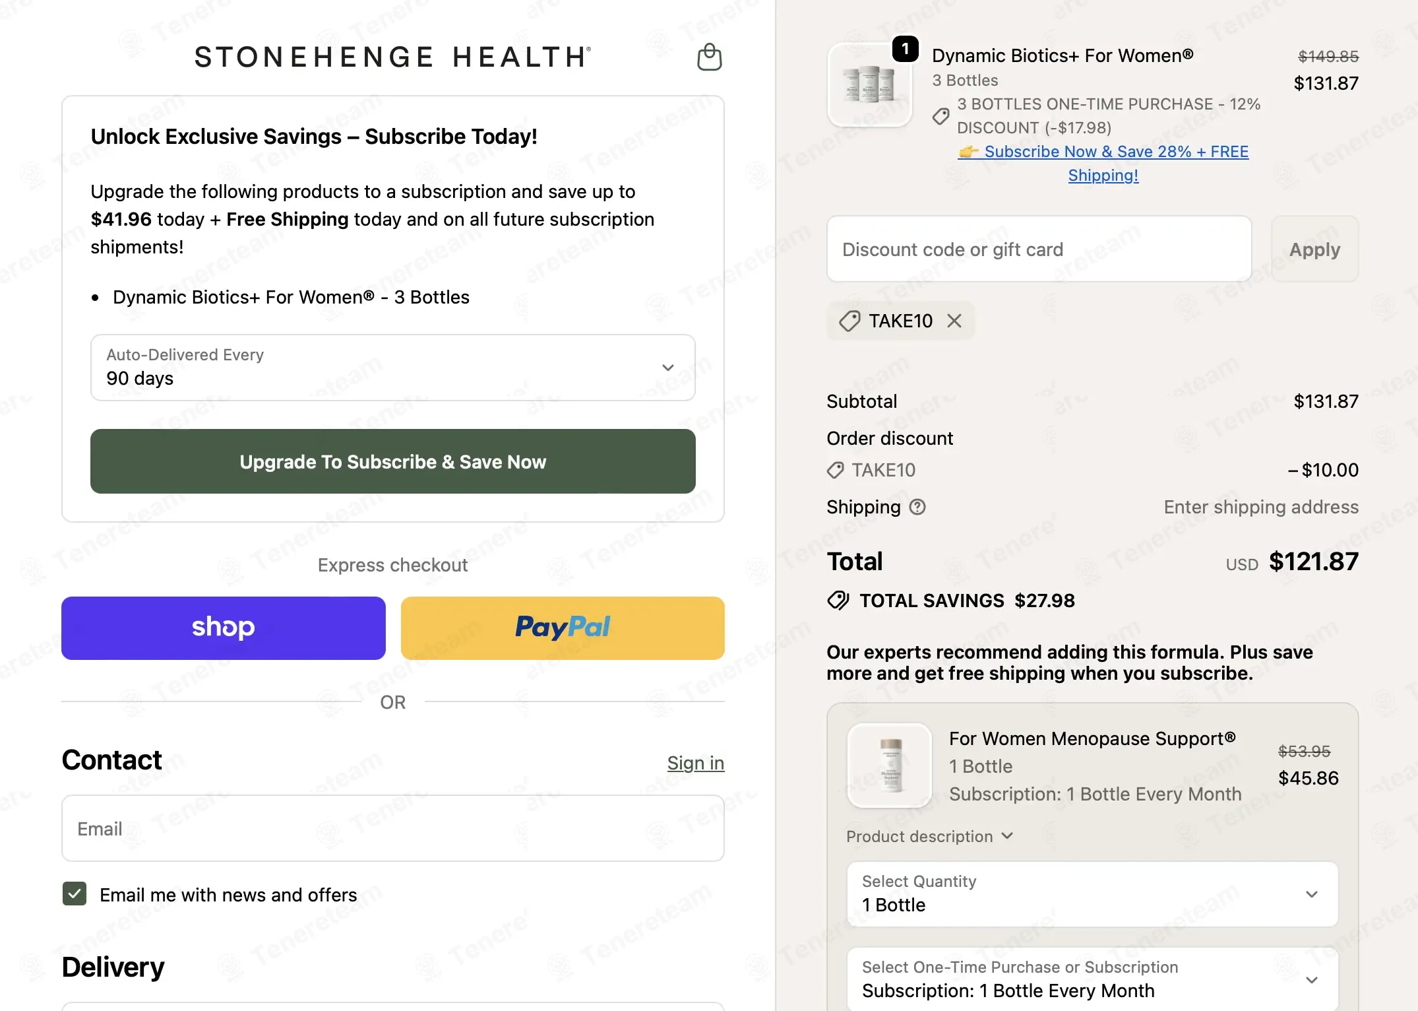Pay with PayPal express checkout
Viewport: 1418px width, 1011px height.
(x=563, y=628)
